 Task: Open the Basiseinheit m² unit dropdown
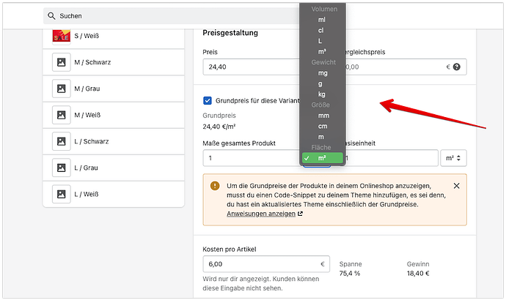(453, 158)
